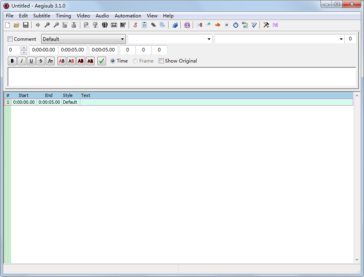The image size is (364, 277).
Task: Open the Actor combo box dropdown
Action: (209, 39)
